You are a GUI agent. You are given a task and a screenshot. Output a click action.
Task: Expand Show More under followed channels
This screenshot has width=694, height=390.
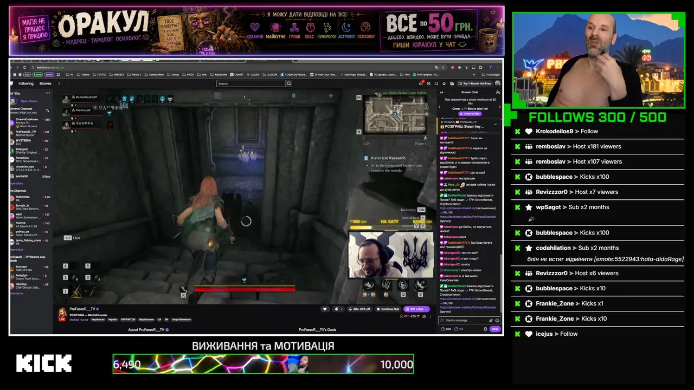16,184
